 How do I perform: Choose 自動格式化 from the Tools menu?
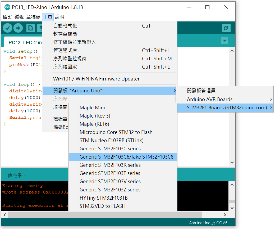tap(109, 26)
